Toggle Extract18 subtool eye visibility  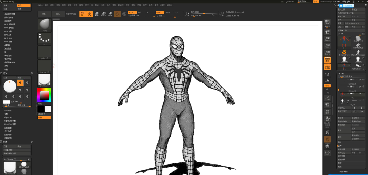[x=363, y=87]
